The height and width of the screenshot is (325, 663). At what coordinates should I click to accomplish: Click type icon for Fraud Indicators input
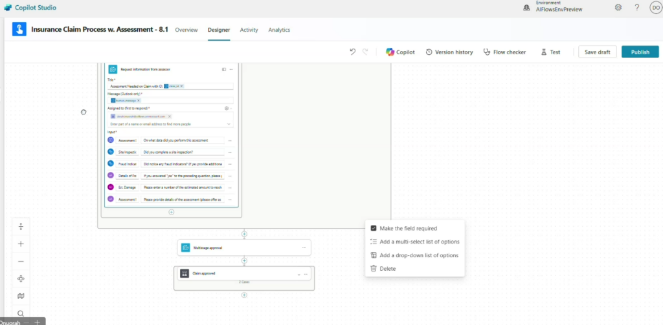[111, 163]
